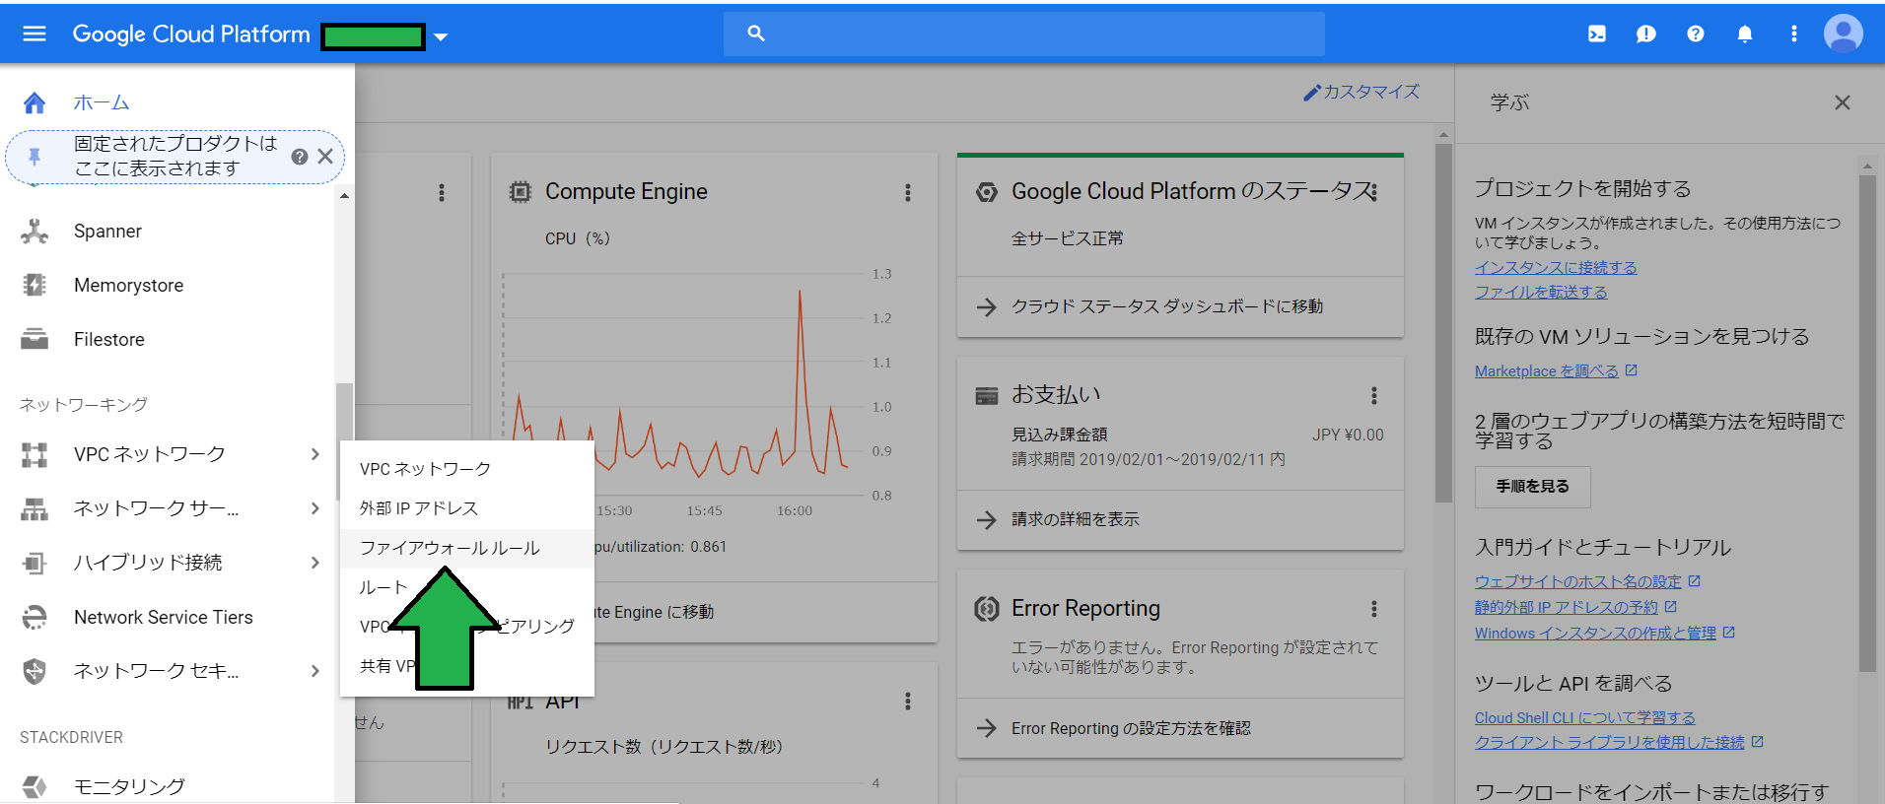This screenshot has height=804, width=1885.
Task: Open the project selector dropdown
Action: pyautogui.click(x=441, y=37)
